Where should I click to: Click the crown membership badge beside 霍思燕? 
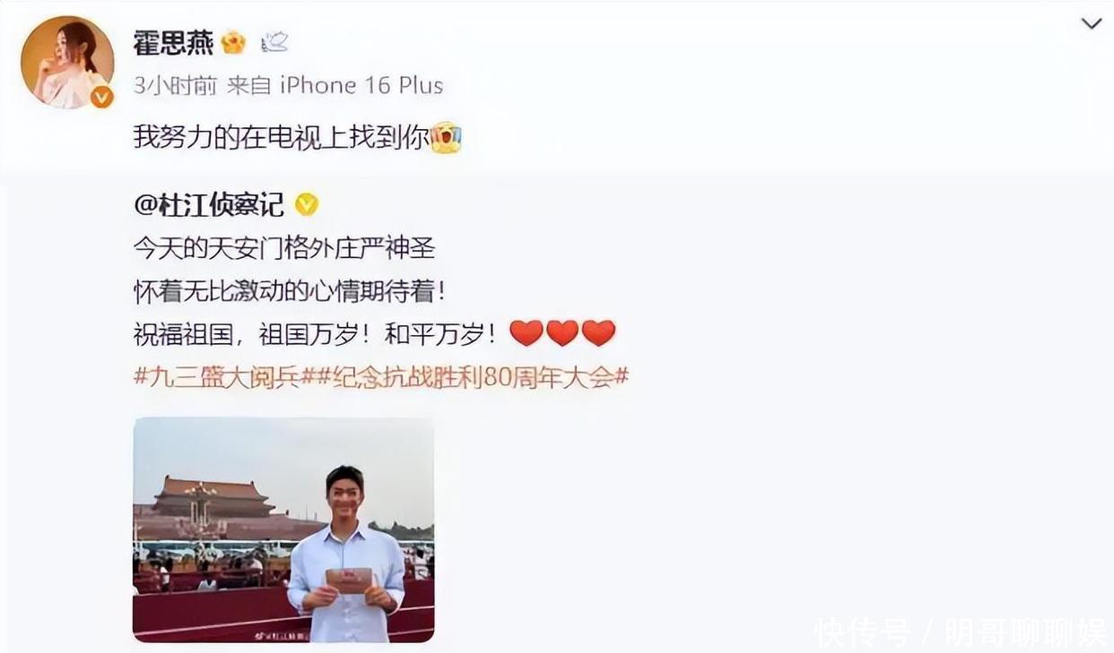(233, 42)
